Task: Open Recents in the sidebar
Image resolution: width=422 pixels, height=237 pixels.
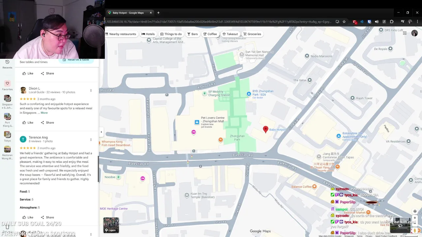Action: point(7,64)
